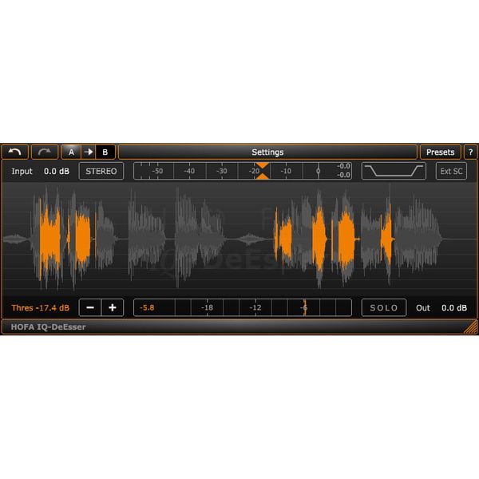
Task: Switch to the B comparison slot
Action: pos(105,152)
